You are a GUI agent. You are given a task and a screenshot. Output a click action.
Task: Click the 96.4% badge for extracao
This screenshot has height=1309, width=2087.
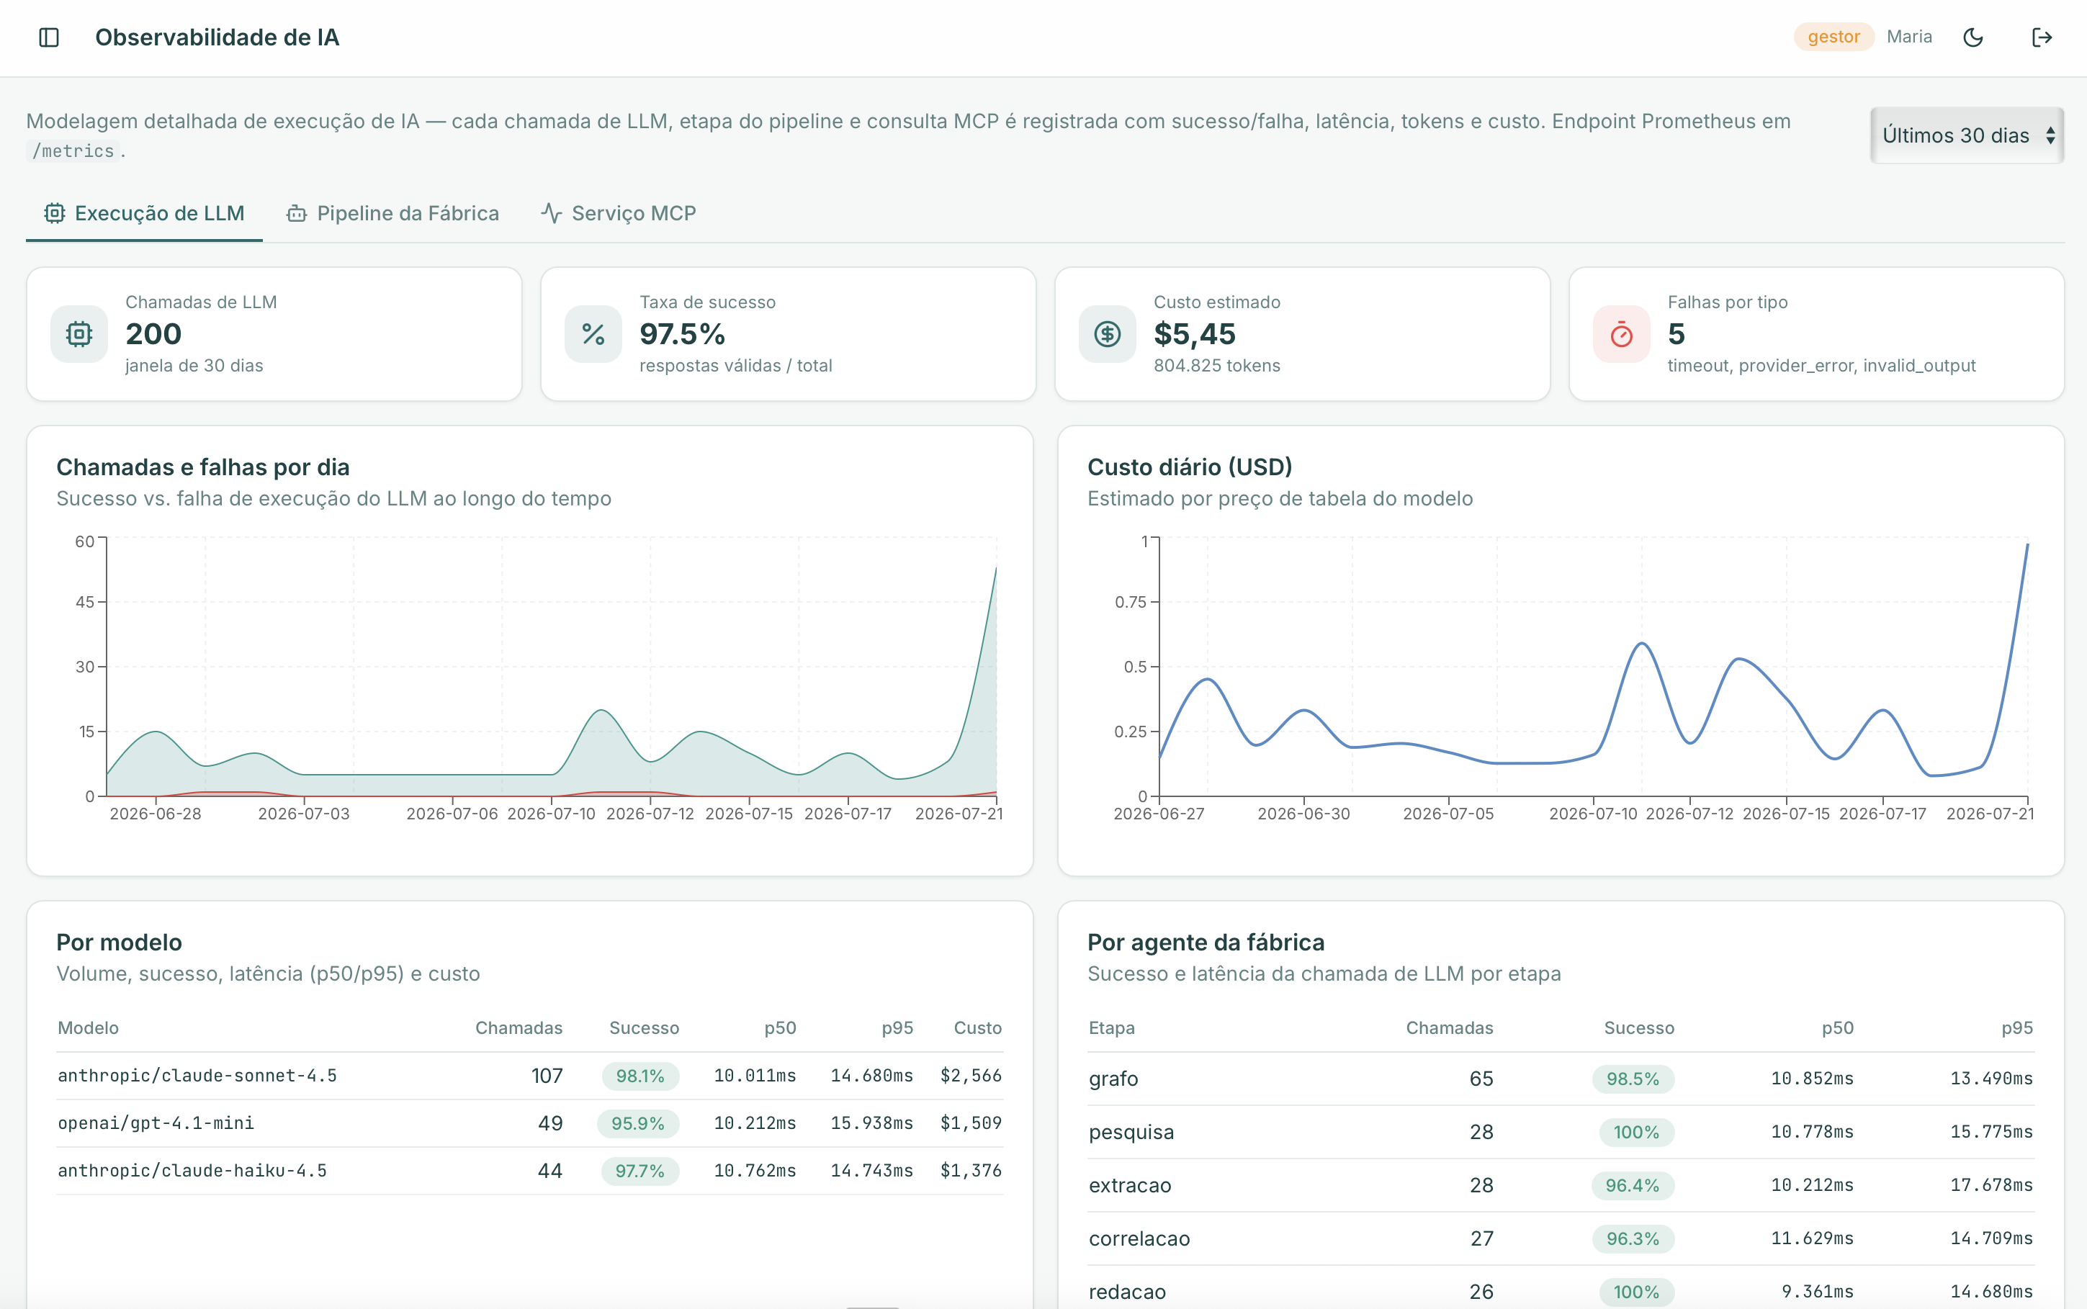[x=1633, y=1185]
